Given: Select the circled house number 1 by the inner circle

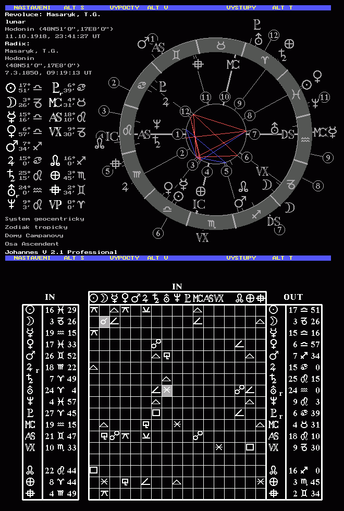Looking at the screenshot, I should click(x=178, y=135).
